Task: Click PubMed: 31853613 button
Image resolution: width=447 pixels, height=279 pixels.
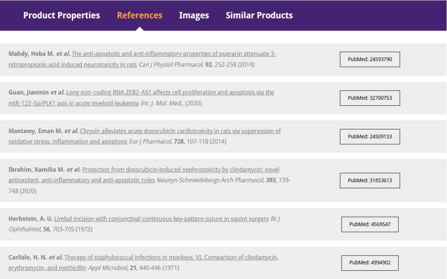Action: click(370, 181)
